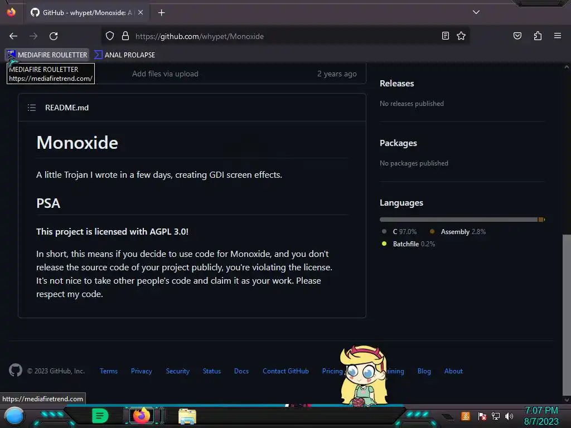571x428 pixels.
Task: Open Action Center flag tray icon
Action: 482,416
